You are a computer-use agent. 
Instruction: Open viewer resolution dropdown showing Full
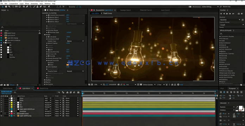click(131, 85)
